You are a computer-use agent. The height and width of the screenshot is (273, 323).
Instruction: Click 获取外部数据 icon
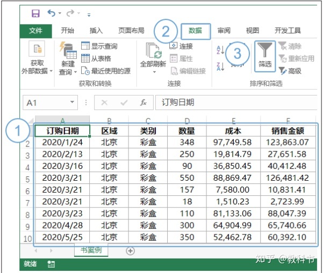click(x=37, y=49)
